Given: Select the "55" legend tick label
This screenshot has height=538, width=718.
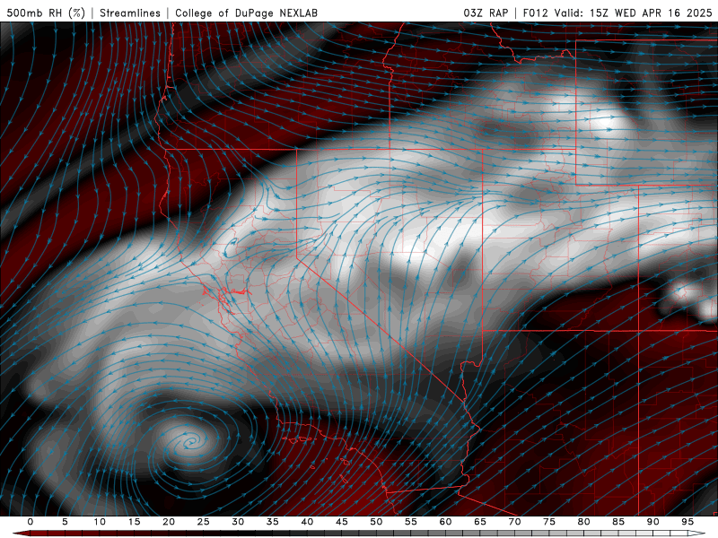Looking at the screenshot, I should tap(411, 522).
